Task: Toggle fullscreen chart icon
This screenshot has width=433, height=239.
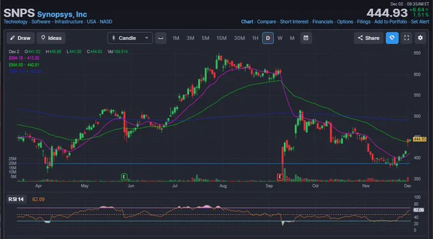Action: click(406, 38)
